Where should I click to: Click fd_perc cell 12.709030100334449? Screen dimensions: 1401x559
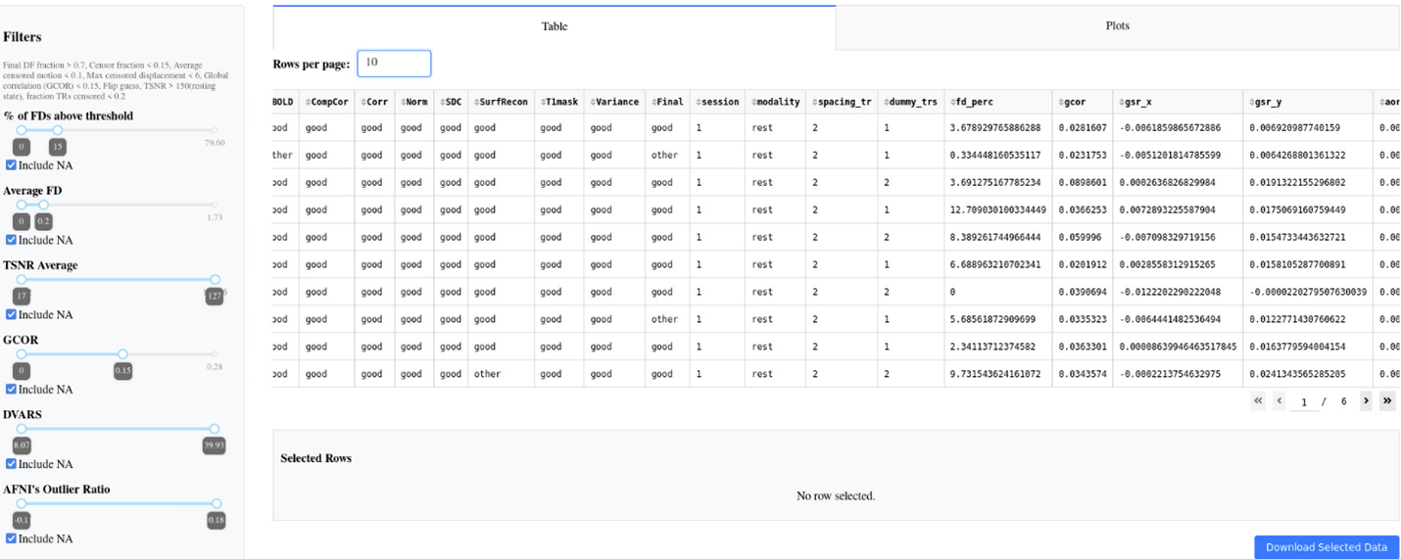(x=997, y=210)
